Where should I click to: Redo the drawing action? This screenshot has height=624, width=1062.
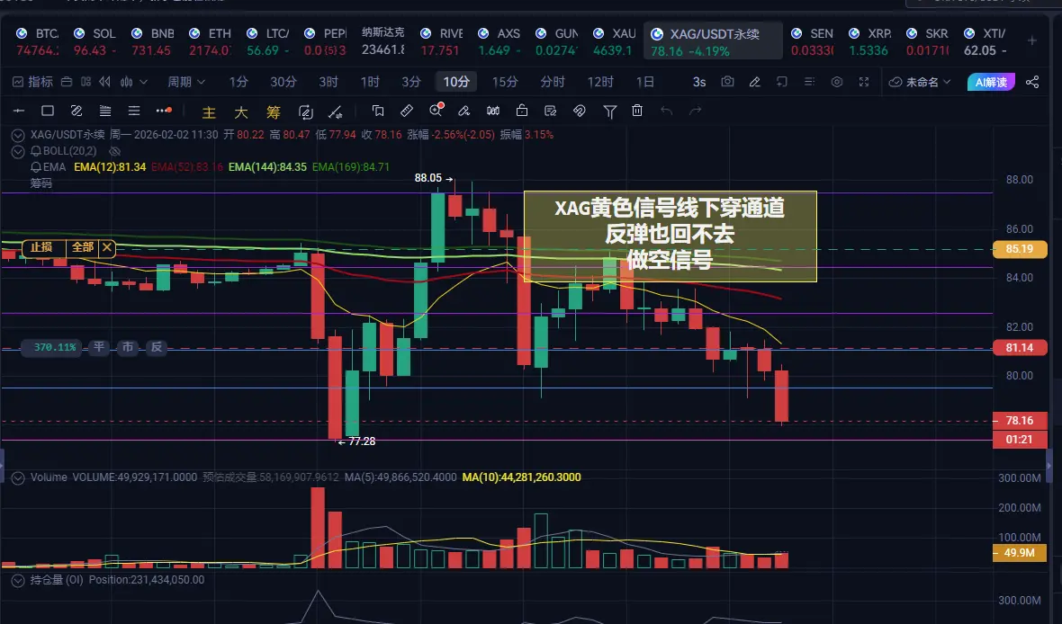[x=695, y=111]
